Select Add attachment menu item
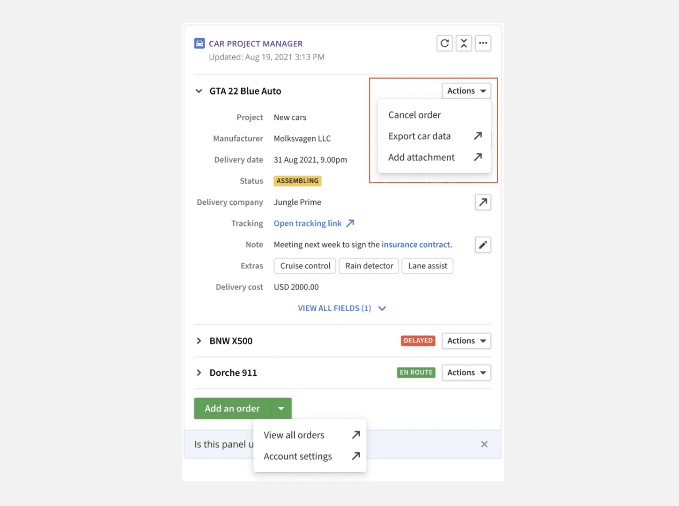This screenshot has width=679, height=506. 434,157
